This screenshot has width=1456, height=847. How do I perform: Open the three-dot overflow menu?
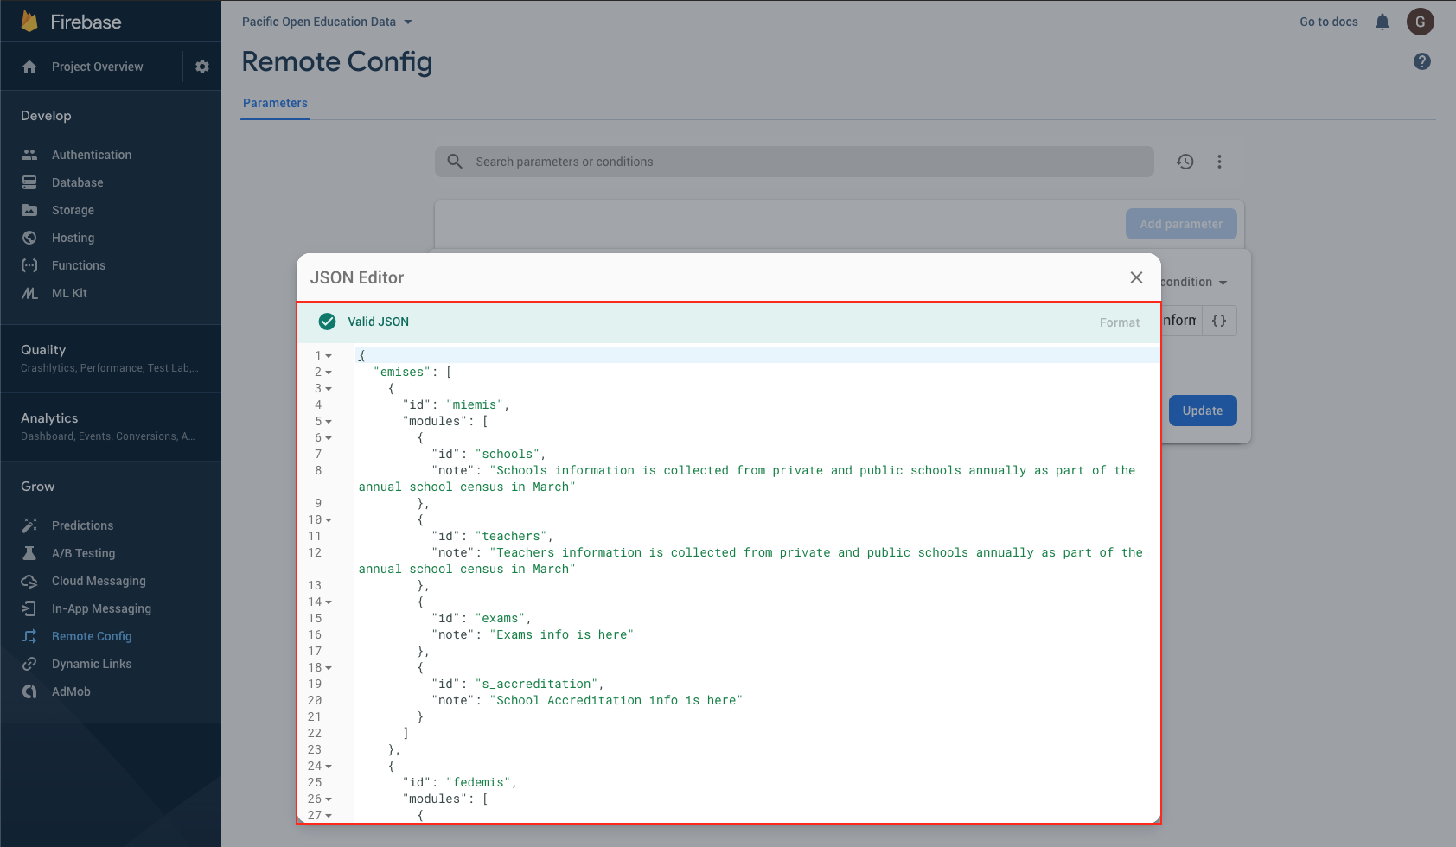(x=1219, y=162)
